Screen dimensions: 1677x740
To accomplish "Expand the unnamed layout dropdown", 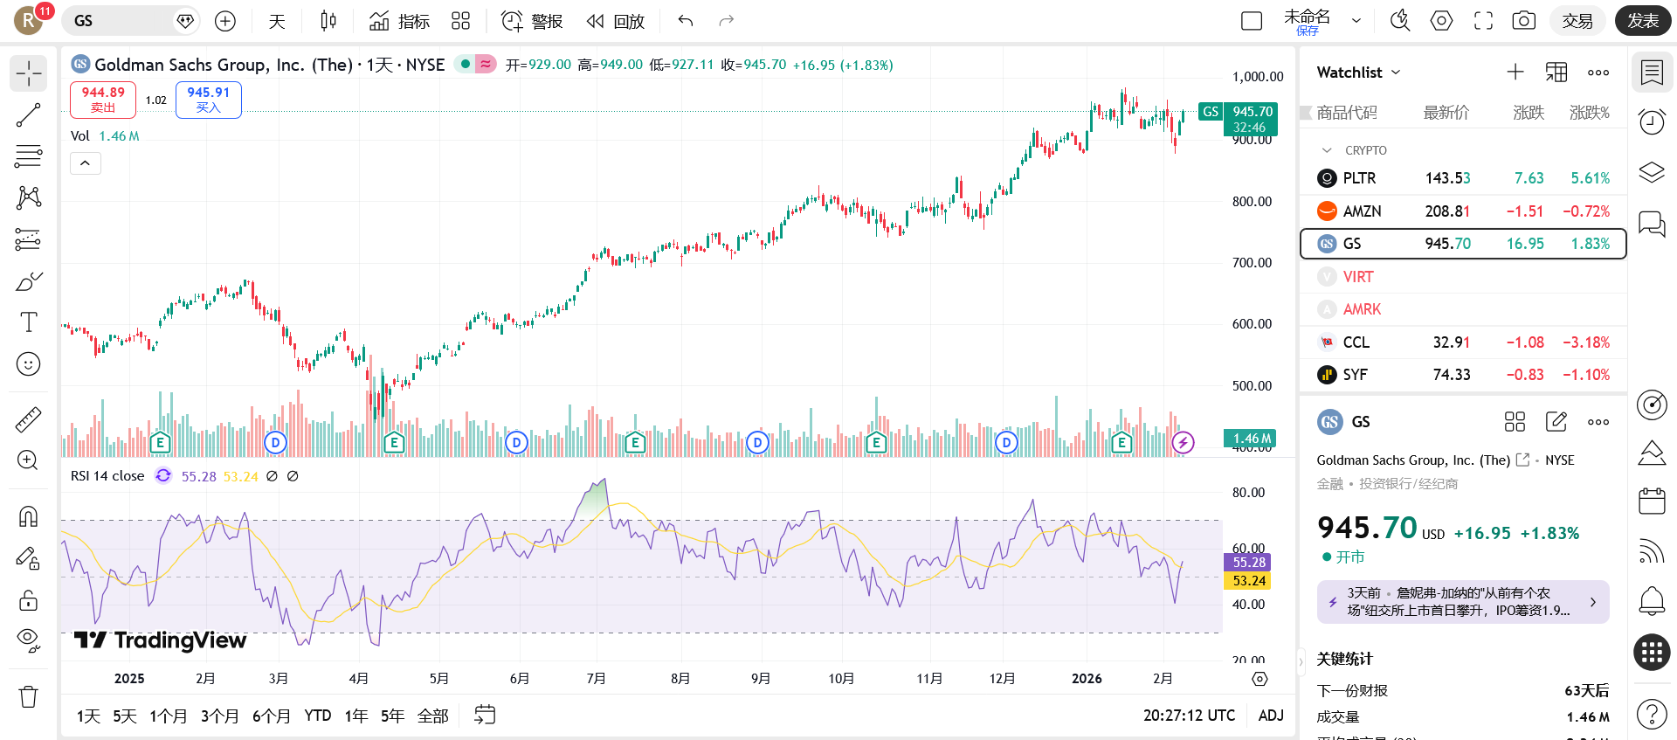I will pyautogui.click(x=1356, y=21).
